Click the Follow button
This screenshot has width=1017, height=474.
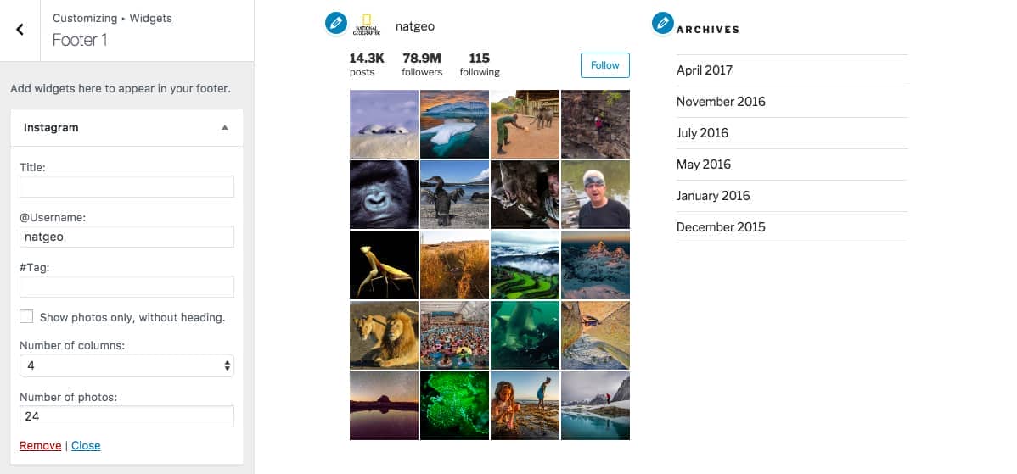click(604, 65)
